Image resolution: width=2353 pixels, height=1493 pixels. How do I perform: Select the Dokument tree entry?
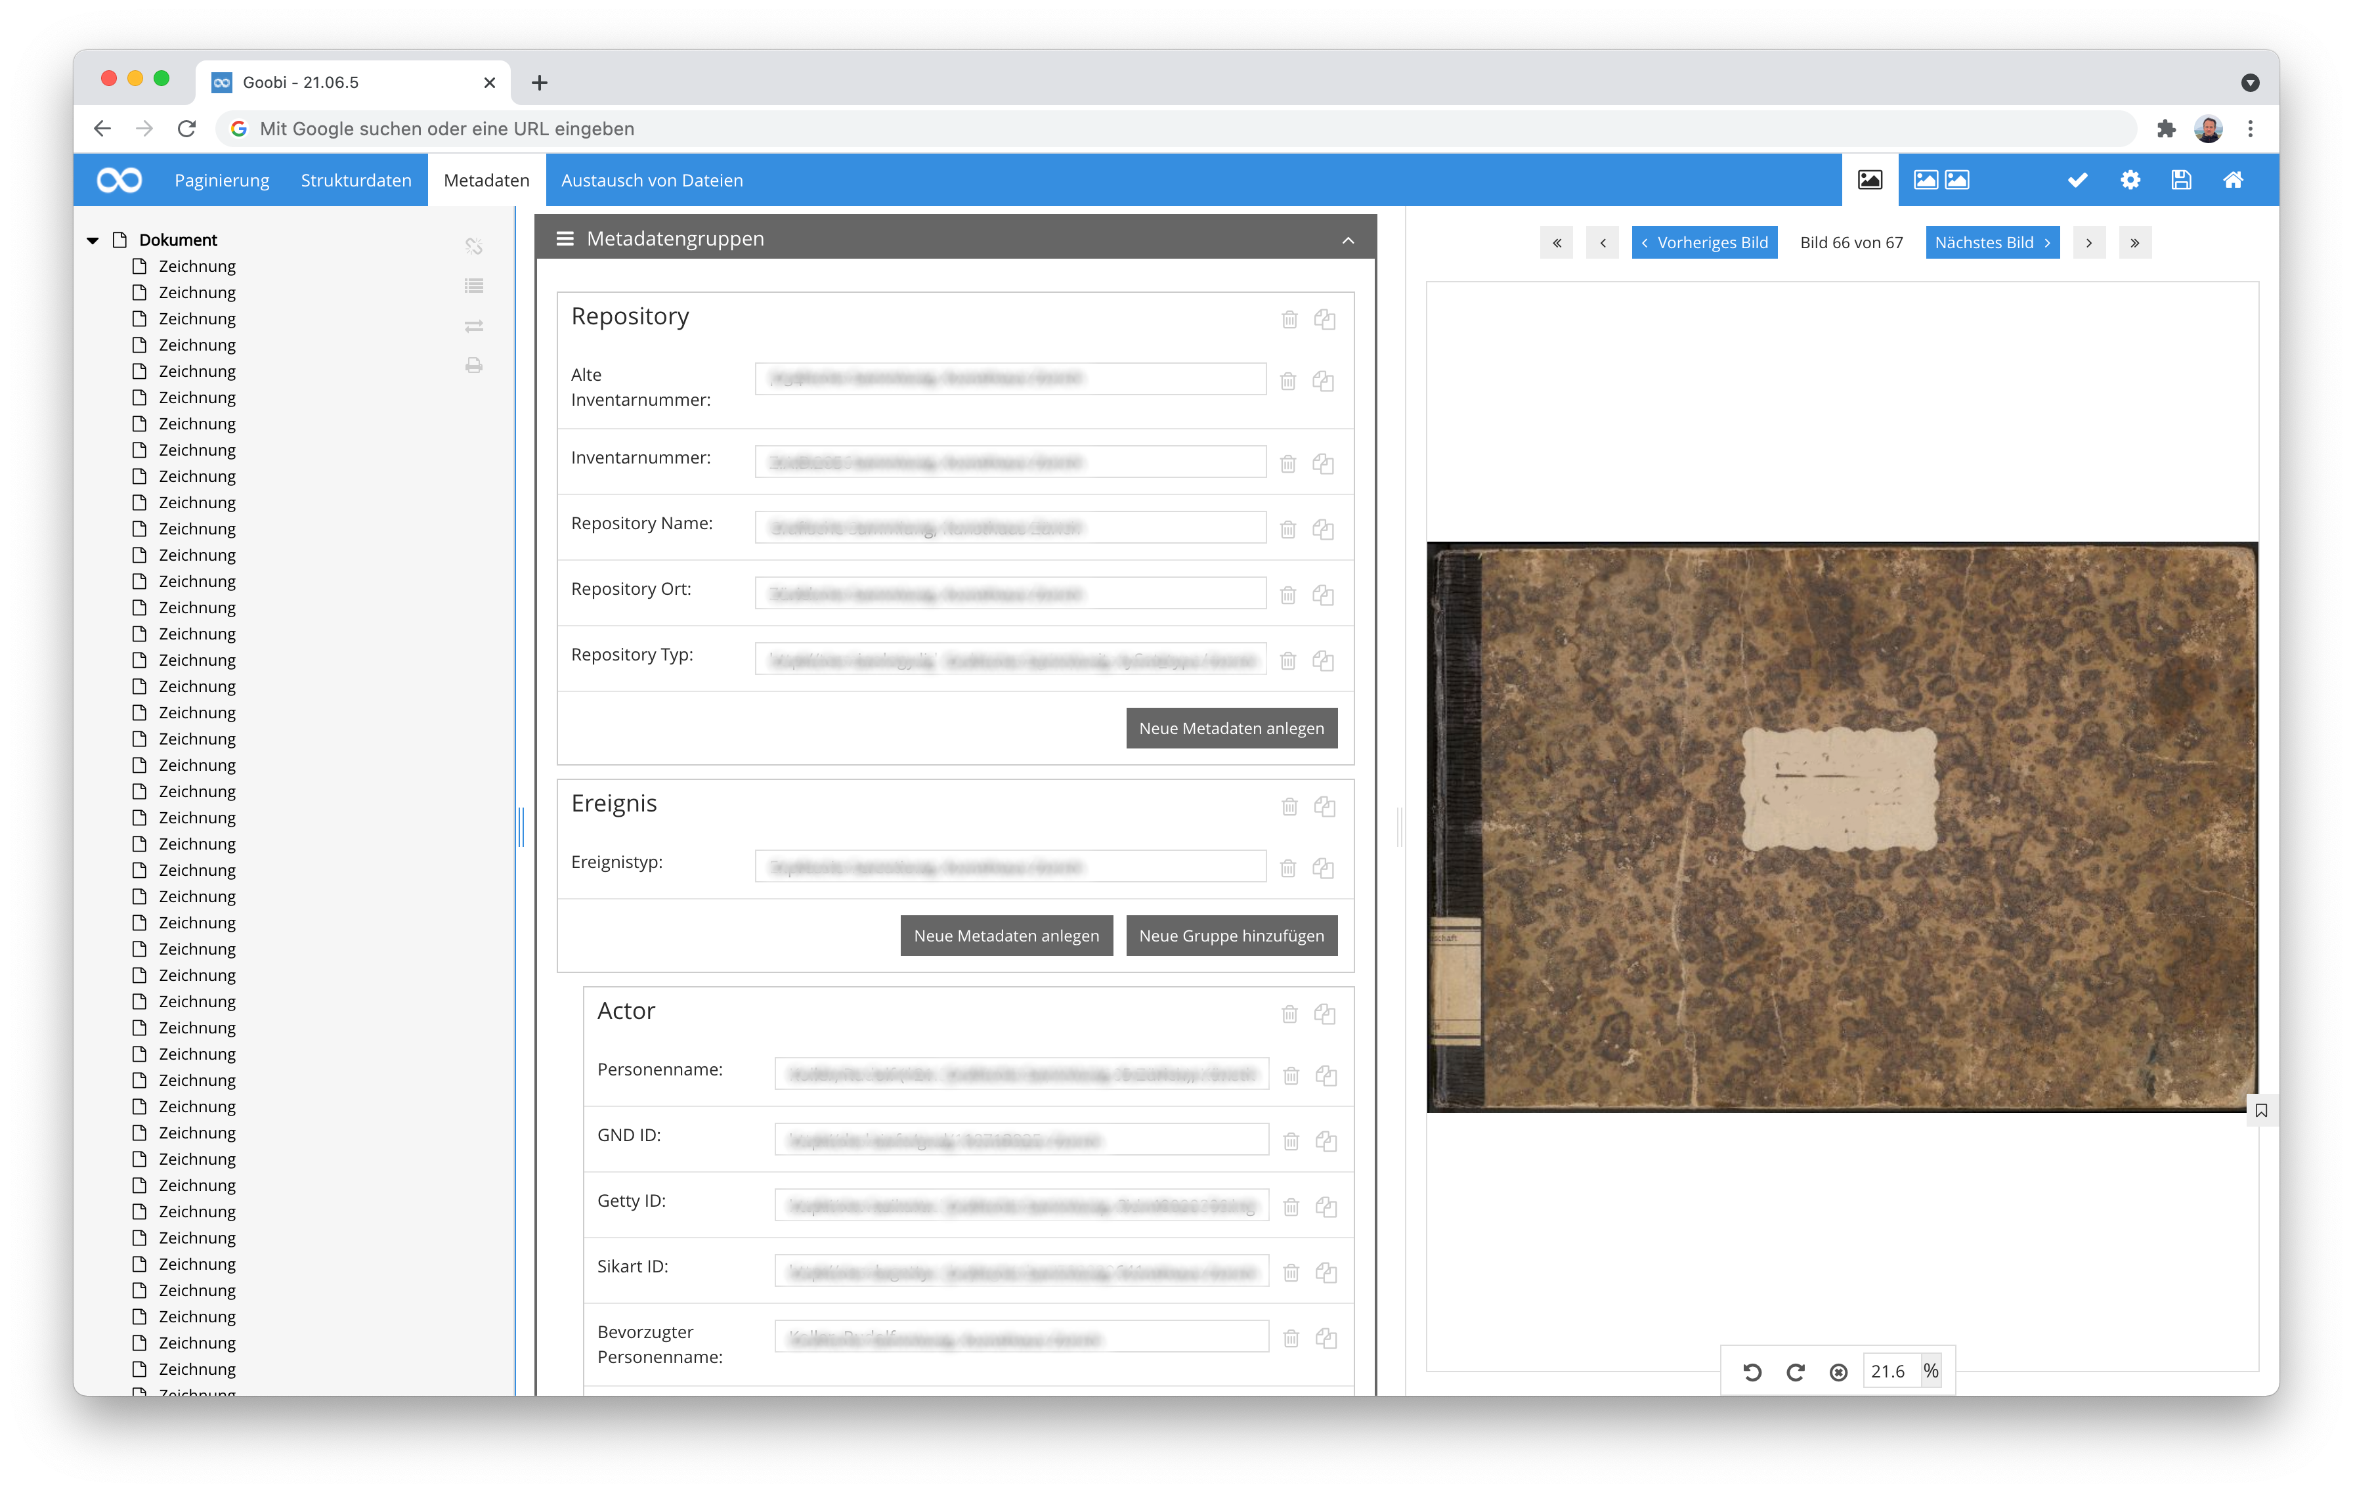click(178, 240)
